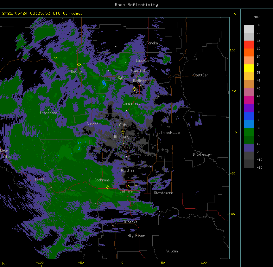273x267 pixels.
Task: Click the red 65 dBZ legend swatch
Action: [249, 45]
